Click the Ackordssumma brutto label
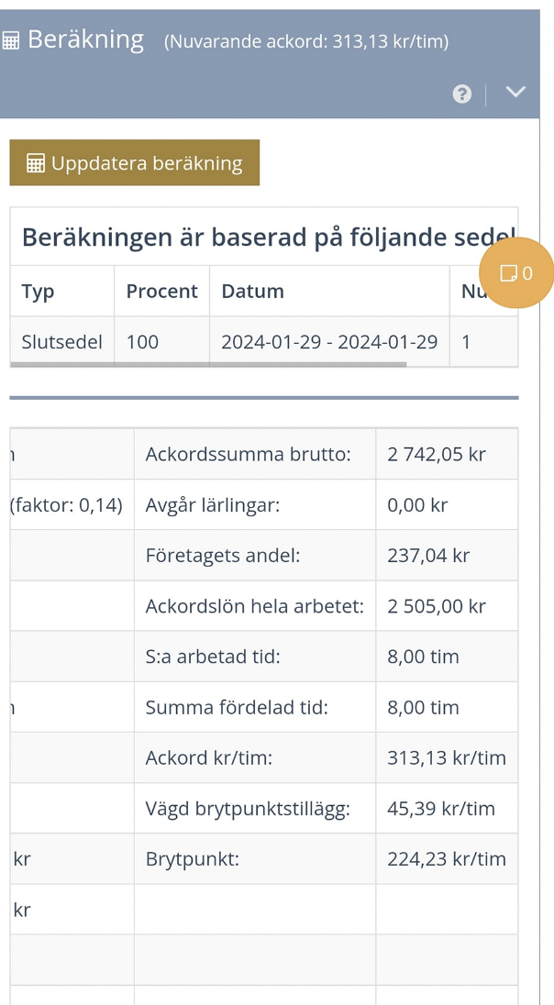554x1005 pixels. [x=248, y=454]
